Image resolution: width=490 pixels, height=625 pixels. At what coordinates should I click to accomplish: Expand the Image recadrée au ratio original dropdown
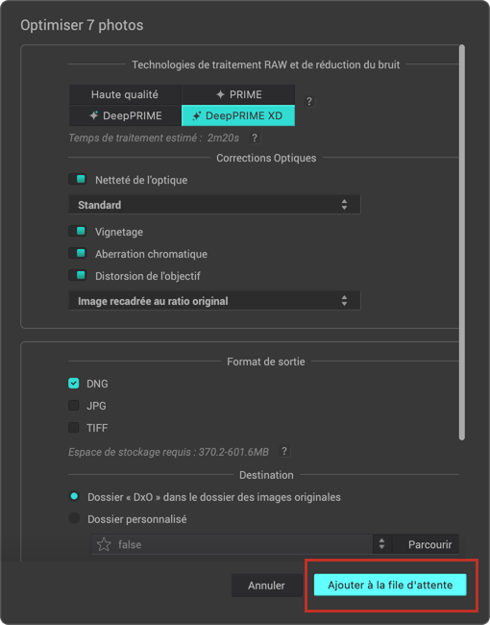point(214,301)
